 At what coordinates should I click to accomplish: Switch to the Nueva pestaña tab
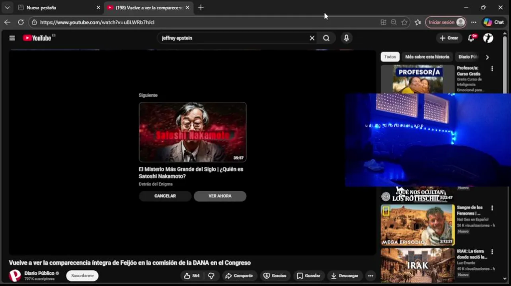coord(59,8)
